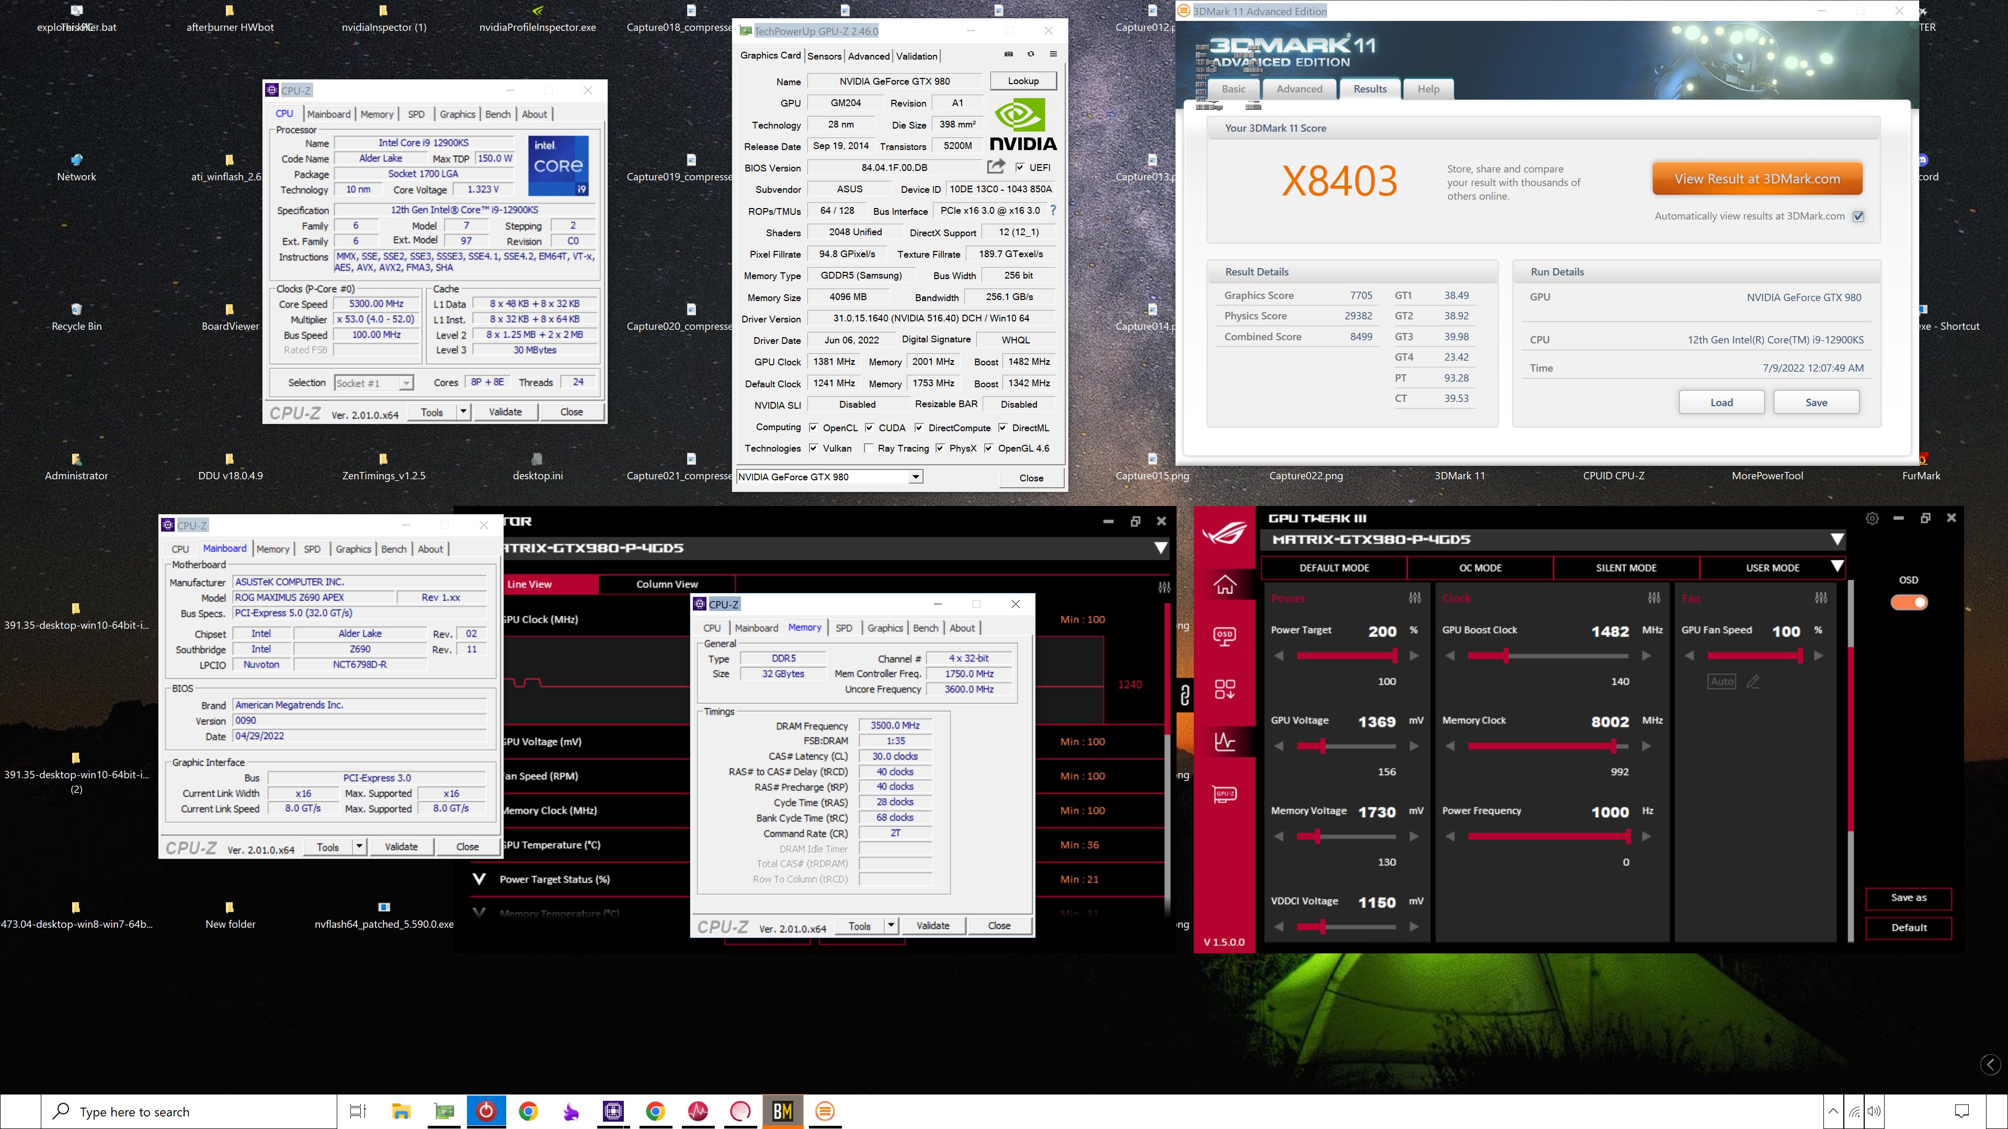Screen dimensions: 2008x1129
Task: Open the monitor graph icon in GPU Tweak sidebar
Action: pos(1225,741)
